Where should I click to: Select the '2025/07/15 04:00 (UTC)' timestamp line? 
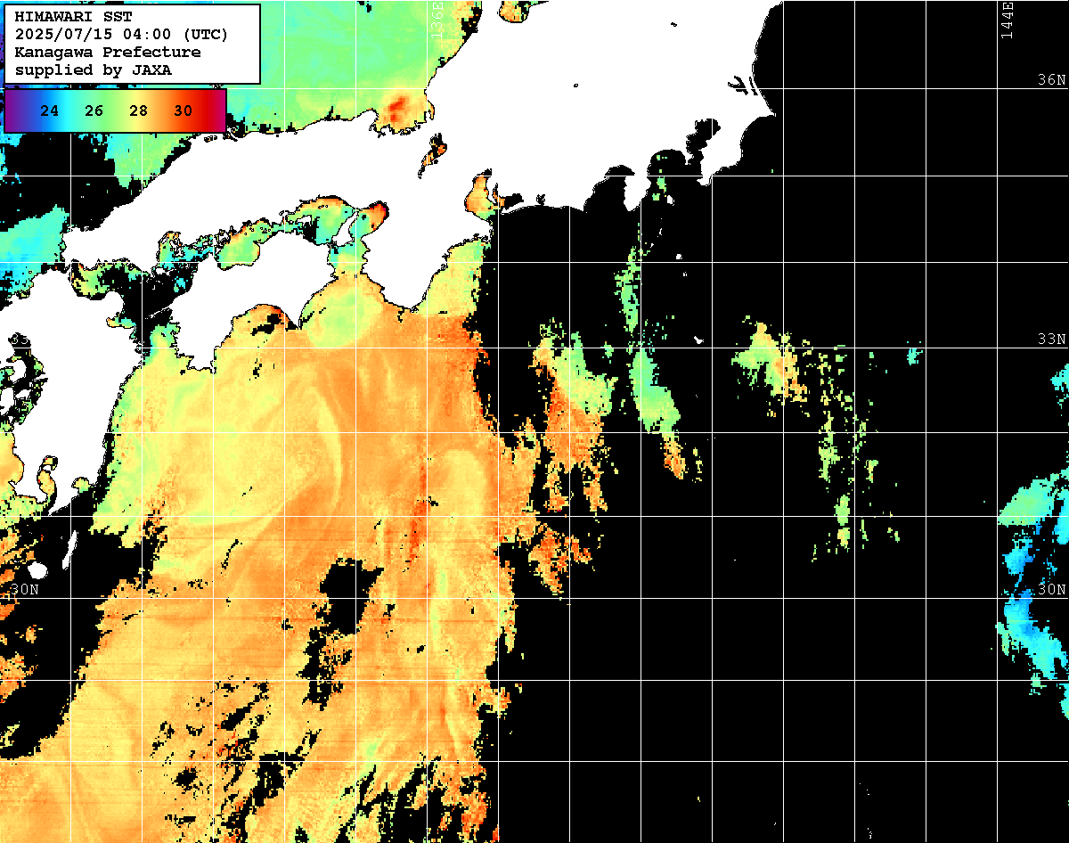(x=121, y=34)
